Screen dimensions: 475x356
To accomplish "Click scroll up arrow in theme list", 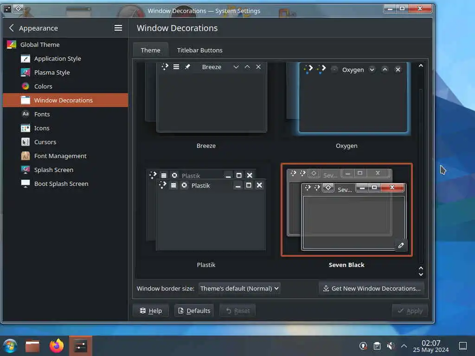I will coord(421,65).
